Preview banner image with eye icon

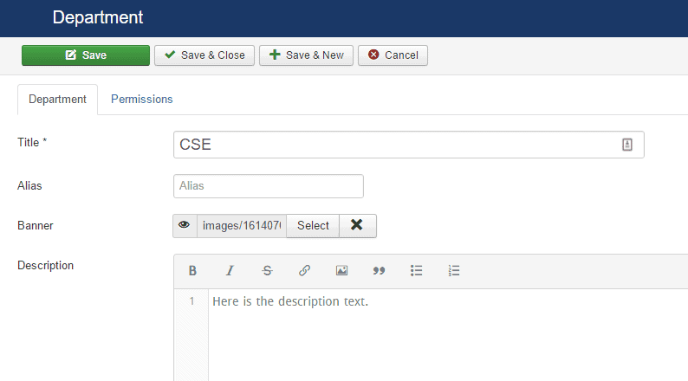tap(185, 225)
